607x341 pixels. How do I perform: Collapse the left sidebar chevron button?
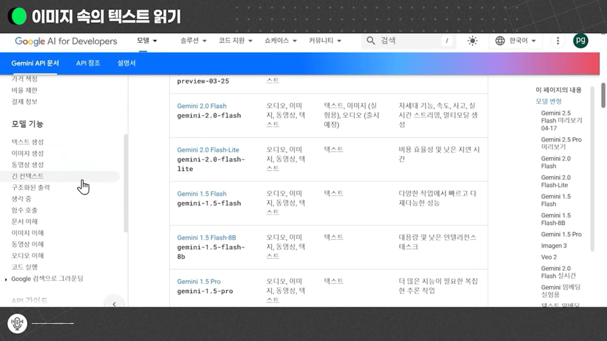coord(114,304)
